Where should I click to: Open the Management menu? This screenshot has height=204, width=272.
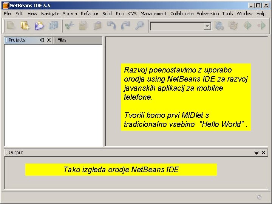(x=153, y=14)
